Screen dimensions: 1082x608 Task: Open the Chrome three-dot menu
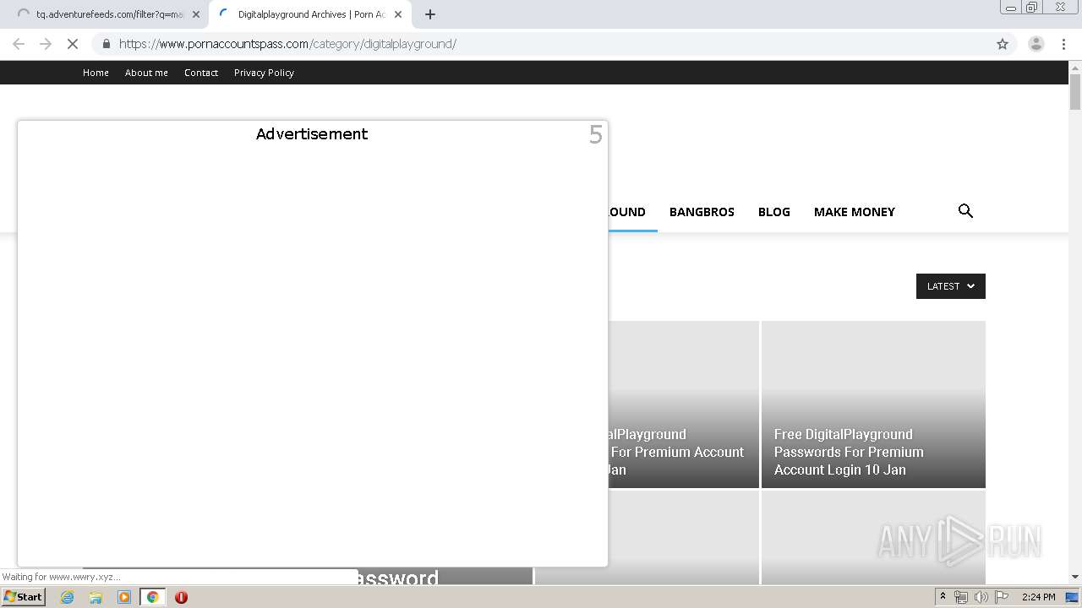point(1064,44)
